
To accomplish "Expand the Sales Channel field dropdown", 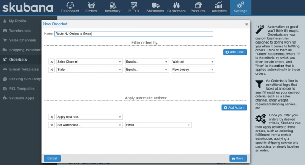I will 90,62.
